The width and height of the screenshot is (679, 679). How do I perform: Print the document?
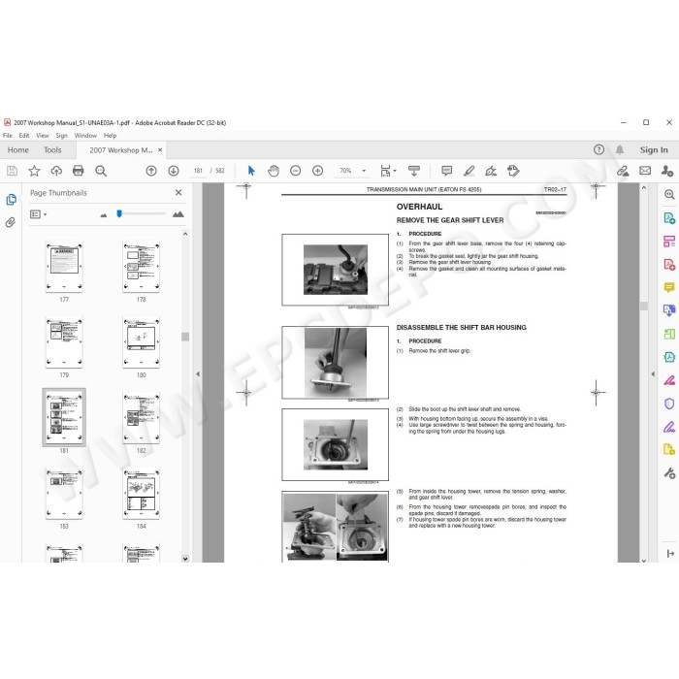click(x=79, y=171)
